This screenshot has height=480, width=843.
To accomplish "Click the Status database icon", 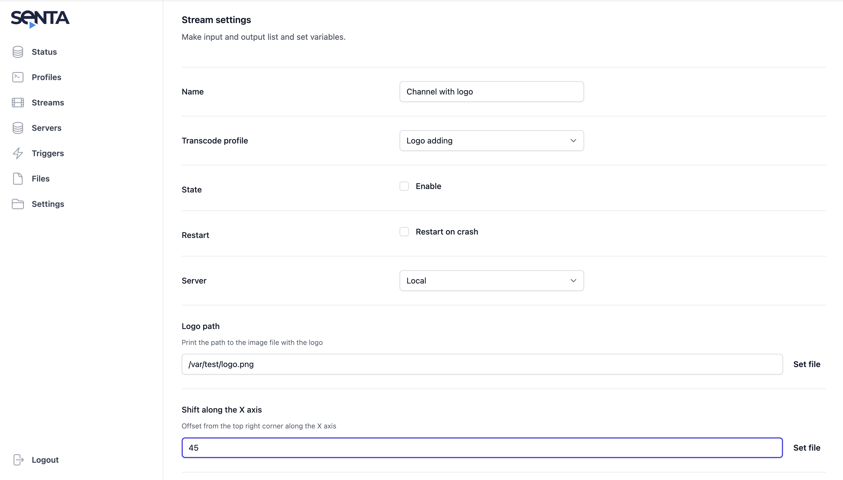I will pos(18,52).
